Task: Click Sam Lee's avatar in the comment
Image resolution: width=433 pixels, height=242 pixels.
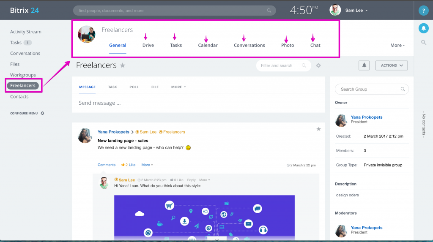Action: (104, 183)
